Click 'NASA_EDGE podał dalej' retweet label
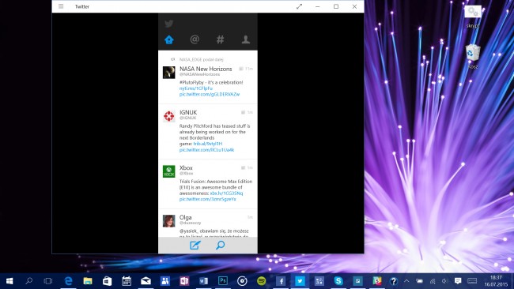 pyautogui.click(x=202, y=59)
